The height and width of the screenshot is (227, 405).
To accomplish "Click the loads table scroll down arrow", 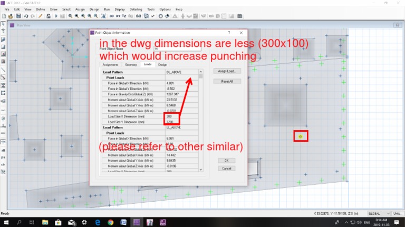I will [x=200, y=169].
